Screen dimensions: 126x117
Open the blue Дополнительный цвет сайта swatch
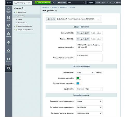coord(79,83)
